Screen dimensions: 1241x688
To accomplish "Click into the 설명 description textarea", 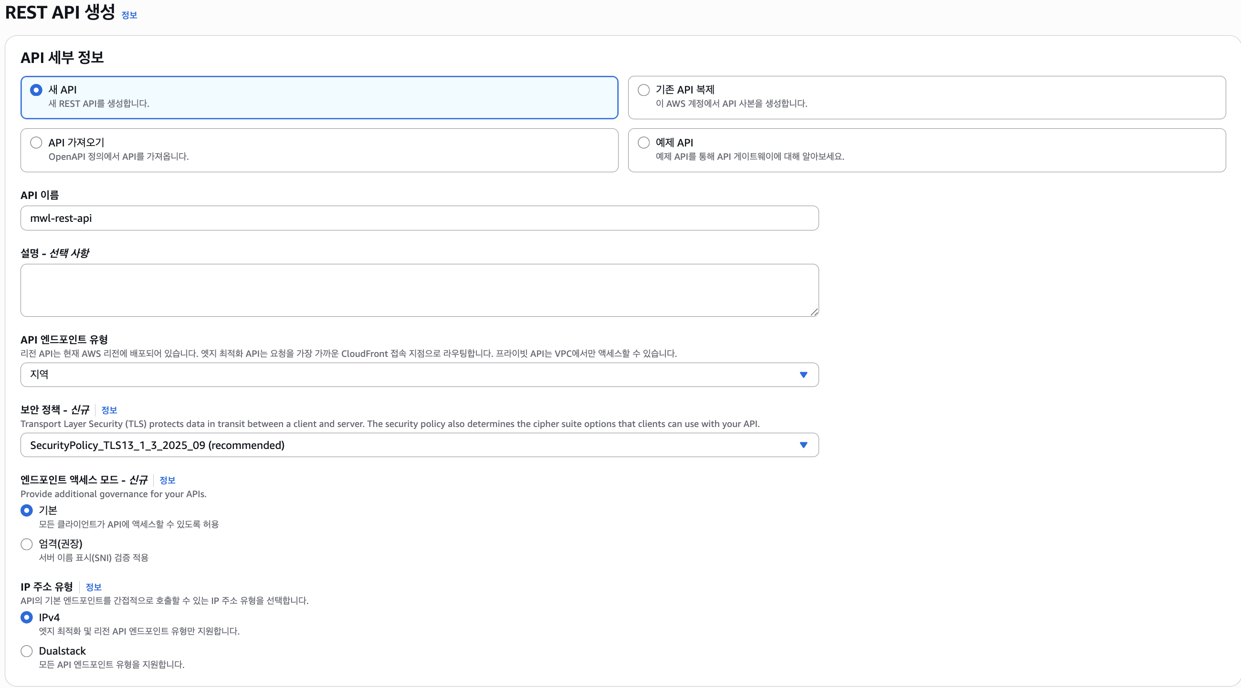I will click(x=419, y=290).
